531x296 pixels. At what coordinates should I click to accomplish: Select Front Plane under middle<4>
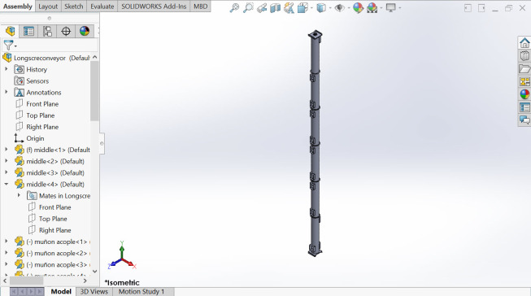50,207
